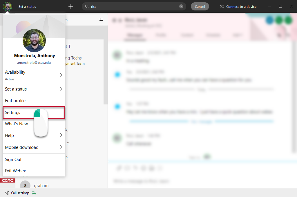297x197 pixels.
Task: Open Settings from profile menu
Action: 34,113
